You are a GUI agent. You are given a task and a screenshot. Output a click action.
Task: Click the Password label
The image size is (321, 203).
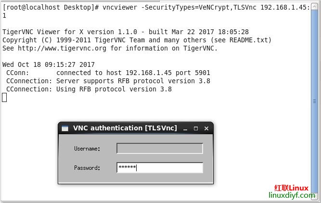point(87,168)
